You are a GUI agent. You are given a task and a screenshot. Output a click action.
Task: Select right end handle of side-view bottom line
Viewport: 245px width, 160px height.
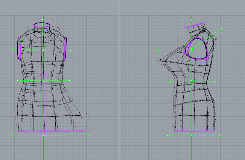pos(220,136)
